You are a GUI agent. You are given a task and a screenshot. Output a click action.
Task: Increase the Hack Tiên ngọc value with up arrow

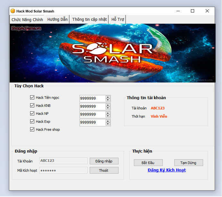pos(108,97)
